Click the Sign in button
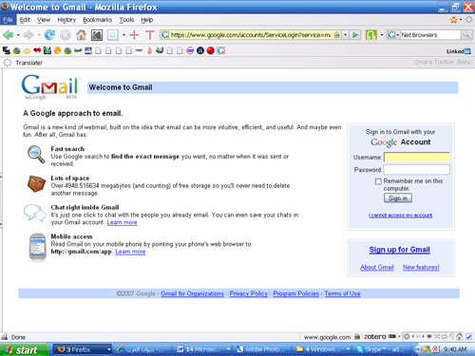The height and width of the screenshot is (356, 475). [398, 198]
